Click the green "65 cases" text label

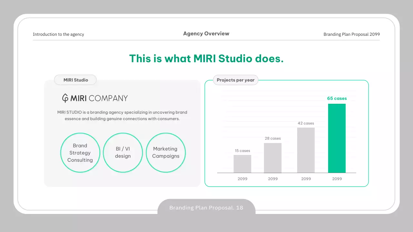[337, 99]
